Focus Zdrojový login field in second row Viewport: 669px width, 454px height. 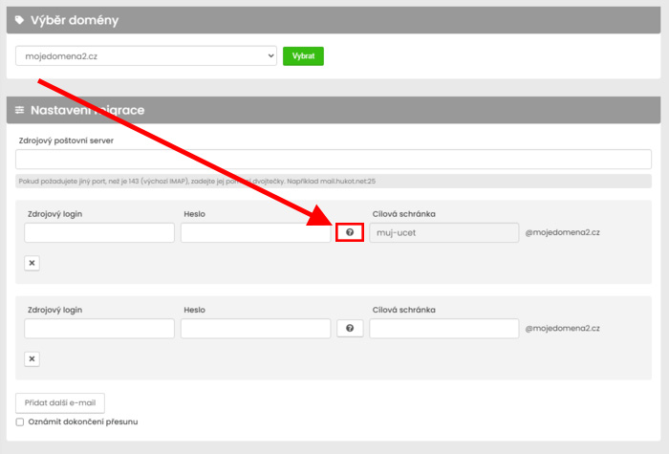(99, 328)
